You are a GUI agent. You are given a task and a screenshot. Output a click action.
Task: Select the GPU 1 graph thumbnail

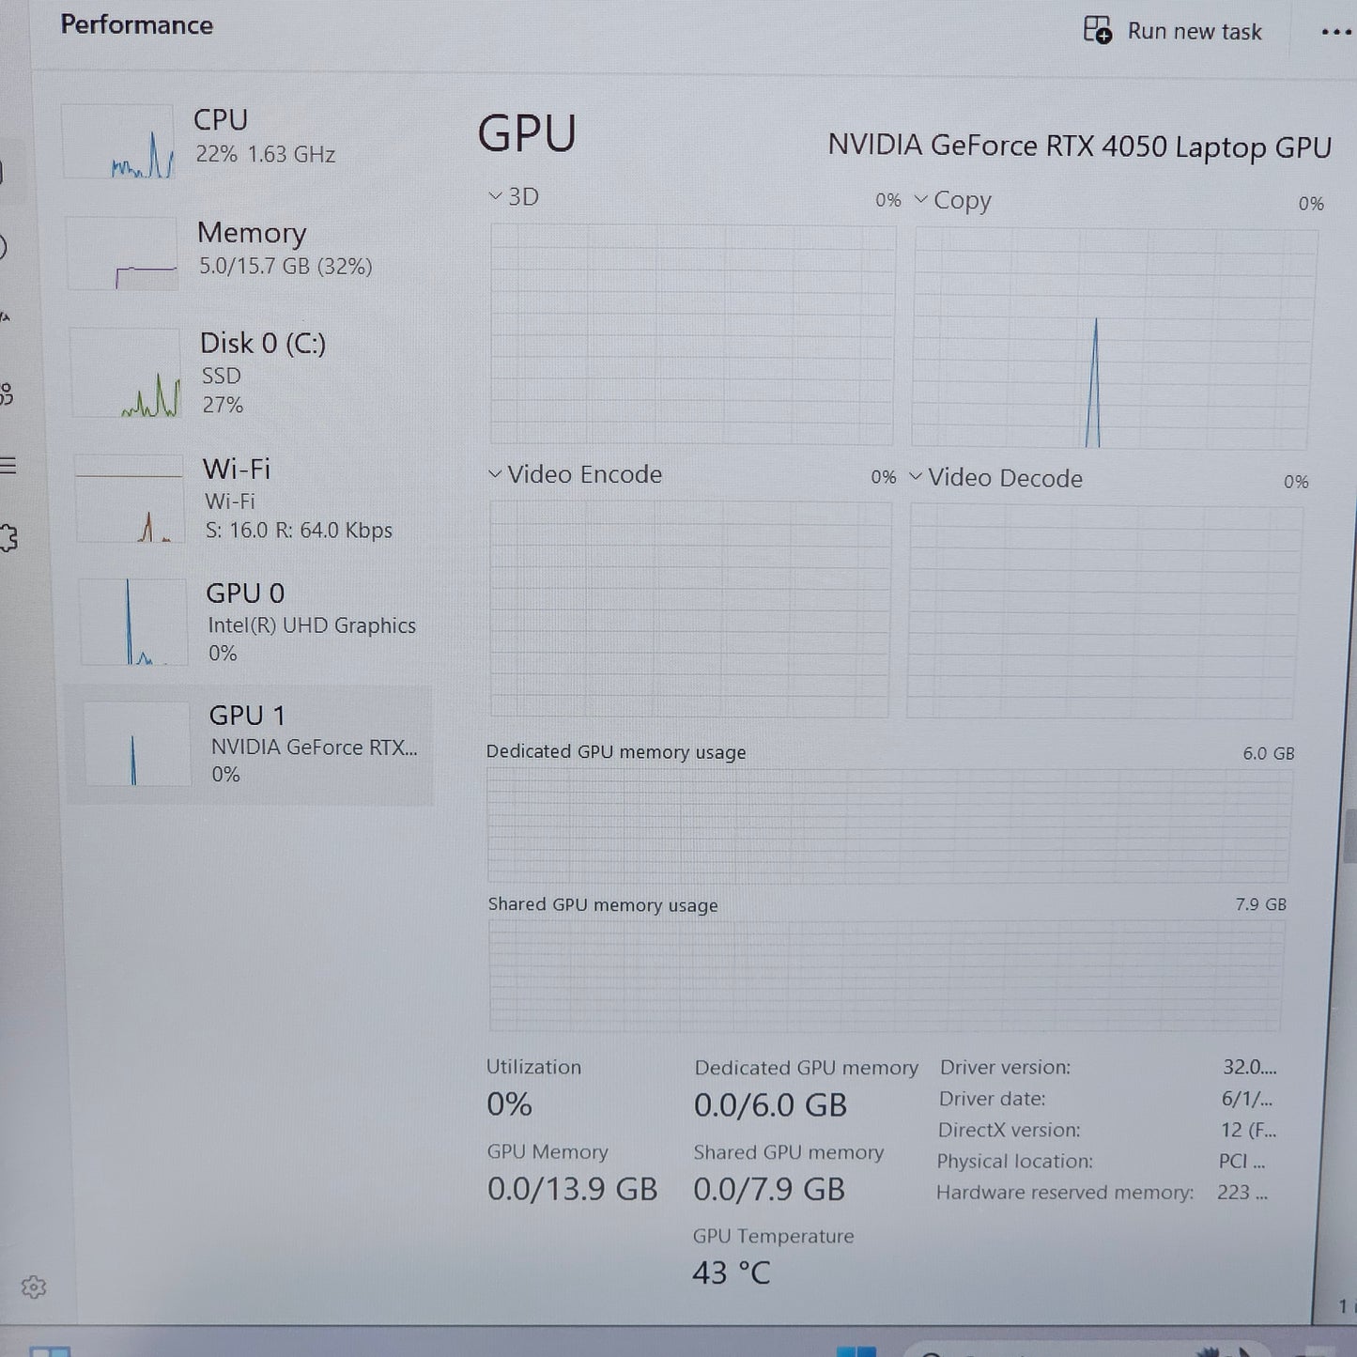[x=137, y=743]
